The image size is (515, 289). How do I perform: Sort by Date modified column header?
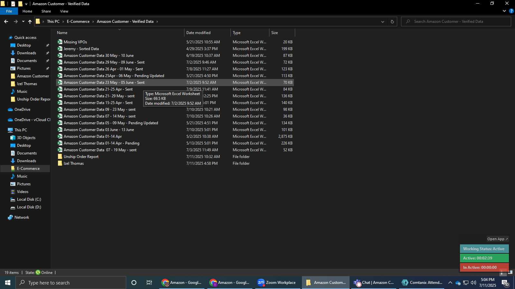pyautogui.click(x=207, y=33)
